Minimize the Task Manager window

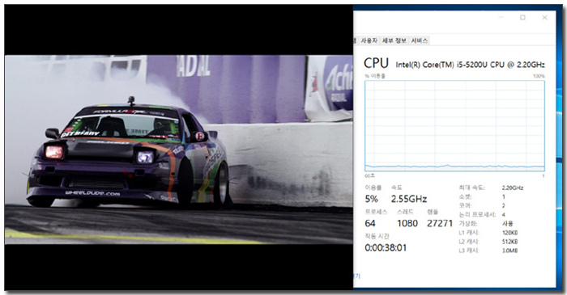click(x=501, y=17)
